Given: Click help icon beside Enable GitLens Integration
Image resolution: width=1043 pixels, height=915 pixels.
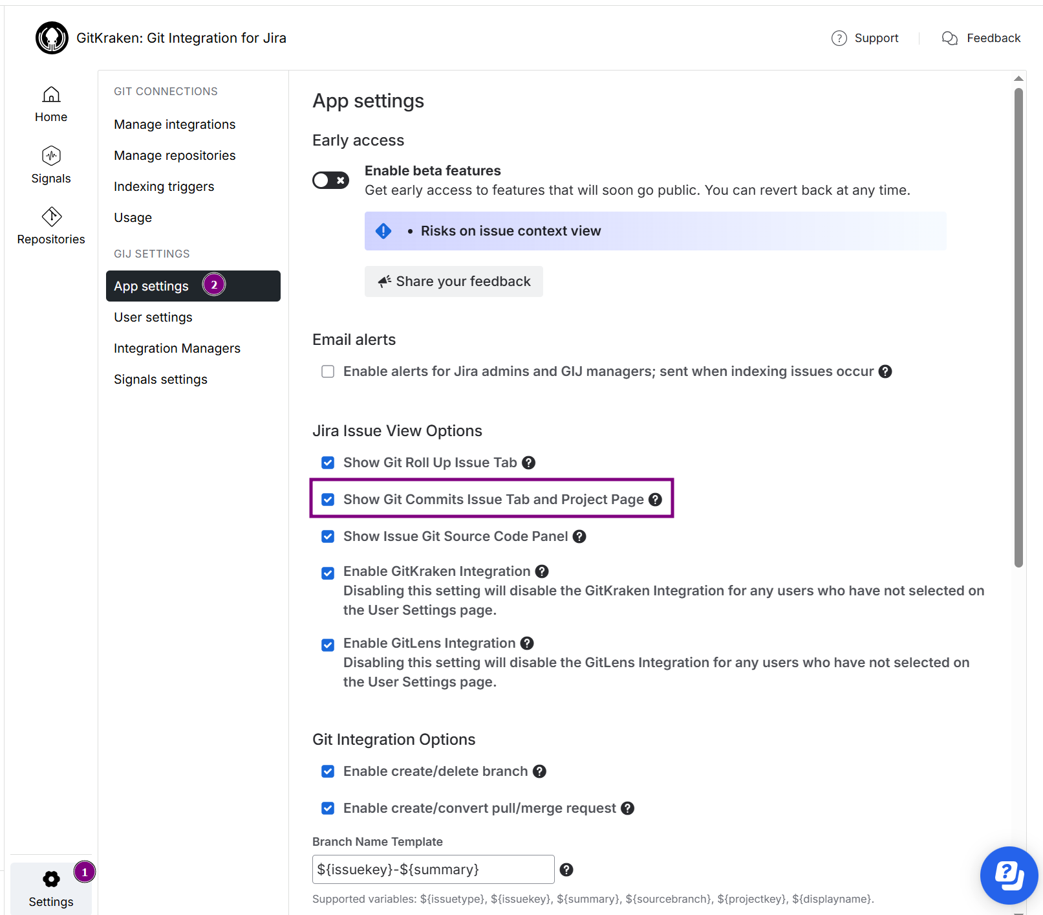Looking at the screenshot, I should tap(527, 643).
